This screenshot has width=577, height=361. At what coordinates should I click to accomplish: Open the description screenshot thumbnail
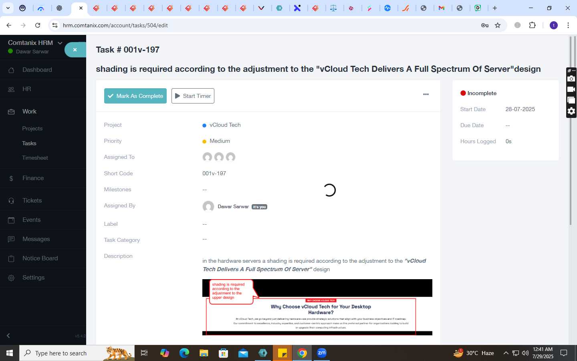coord(317,307)
